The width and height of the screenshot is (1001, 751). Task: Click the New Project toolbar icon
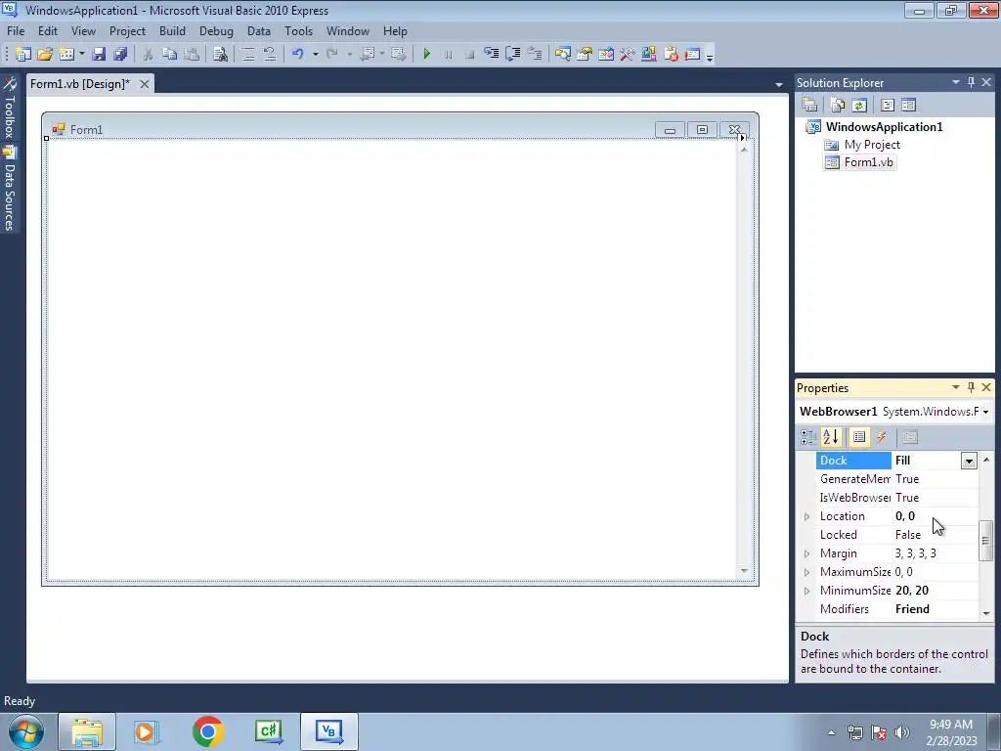tap(23, 55)
